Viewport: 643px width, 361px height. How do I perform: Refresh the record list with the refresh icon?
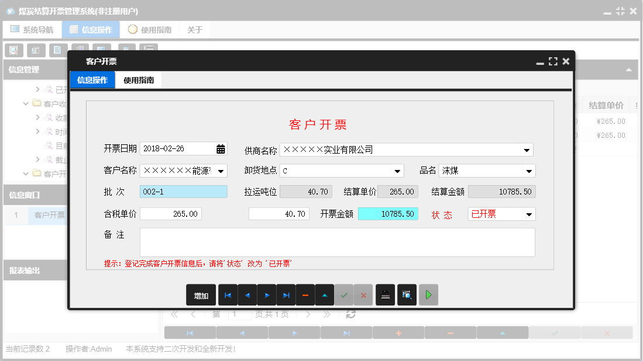(x=349, y=314)
